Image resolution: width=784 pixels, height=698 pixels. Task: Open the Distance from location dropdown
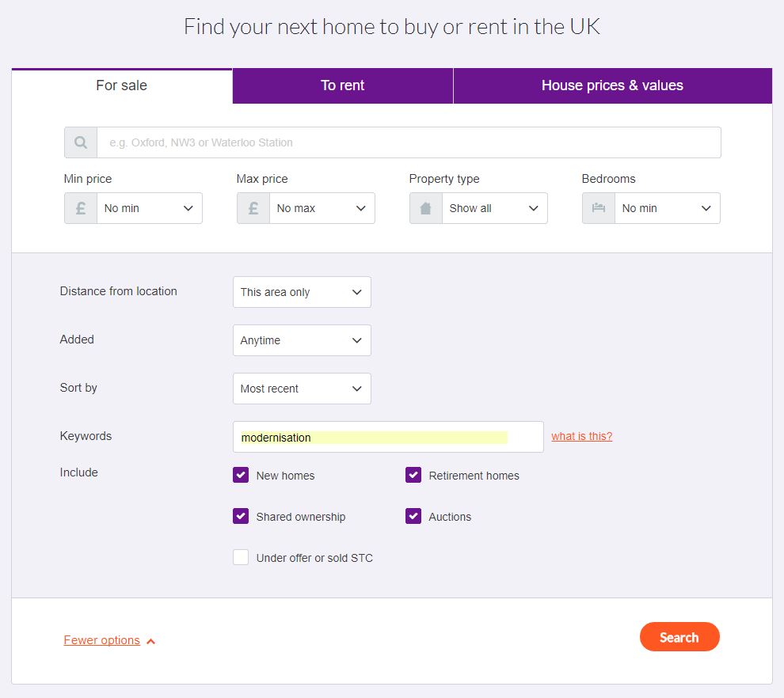(302, 292)
